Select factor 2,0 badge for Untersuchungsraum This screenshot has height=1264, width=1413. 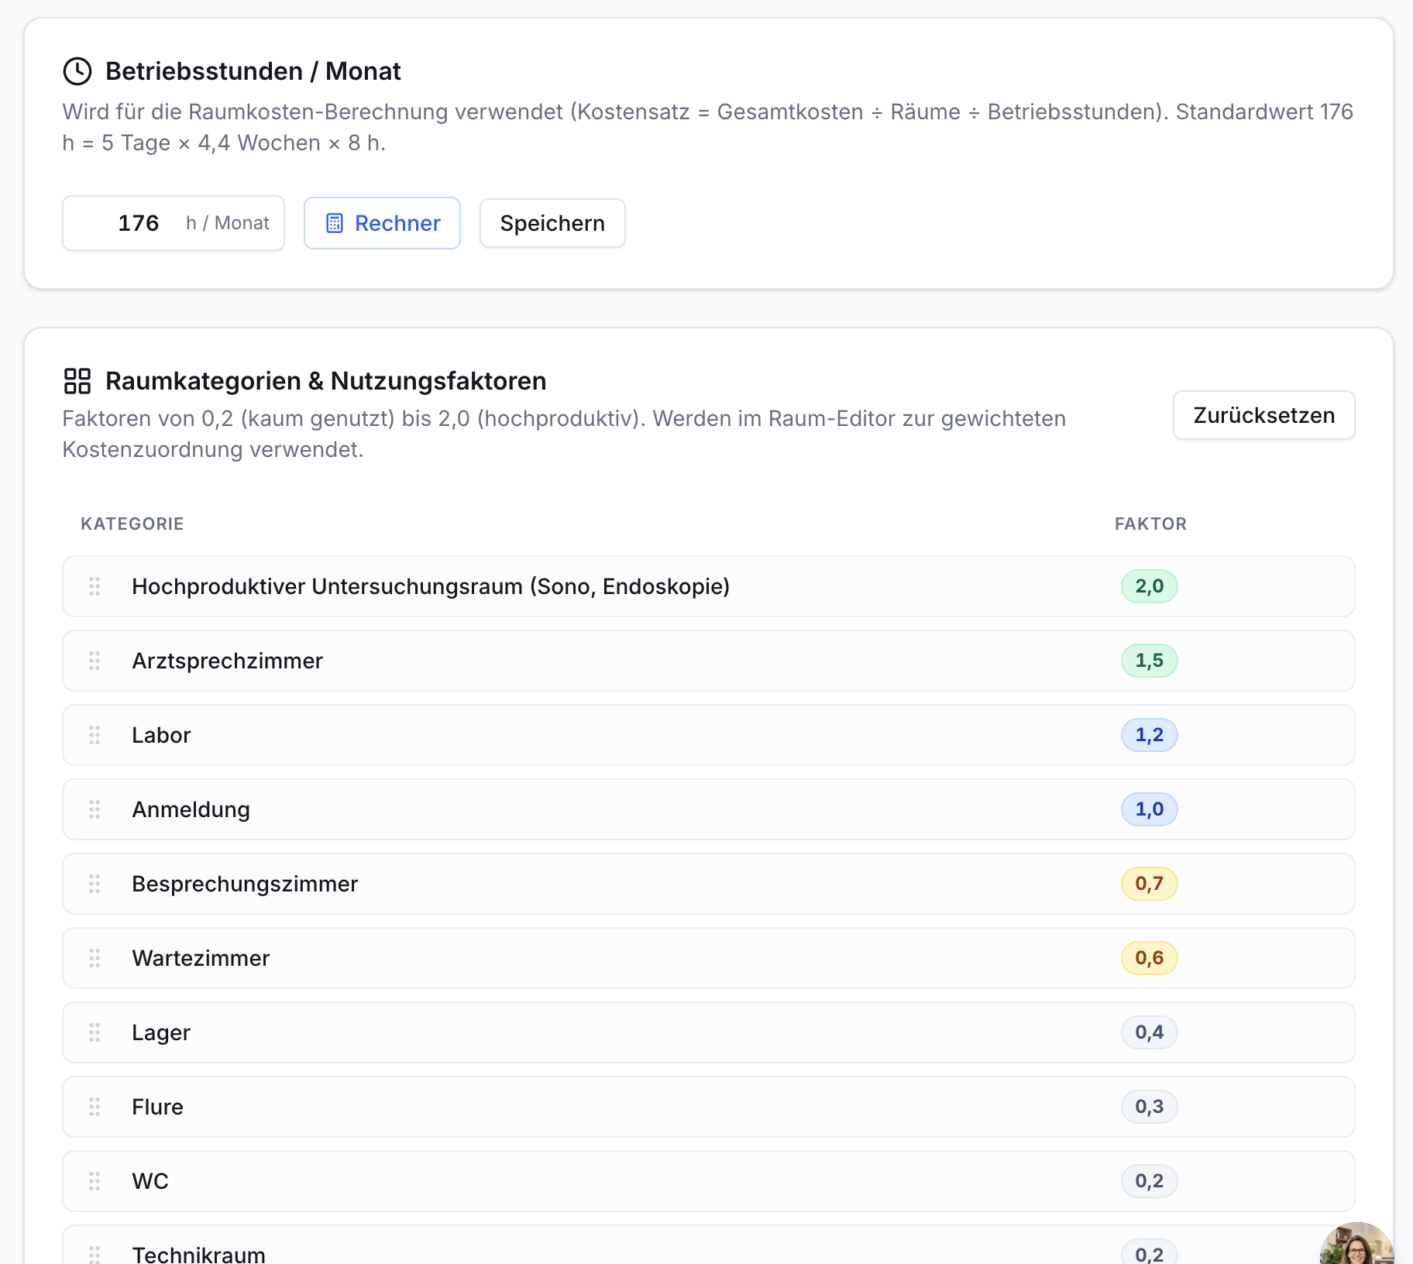click(x=1150, y=586)
